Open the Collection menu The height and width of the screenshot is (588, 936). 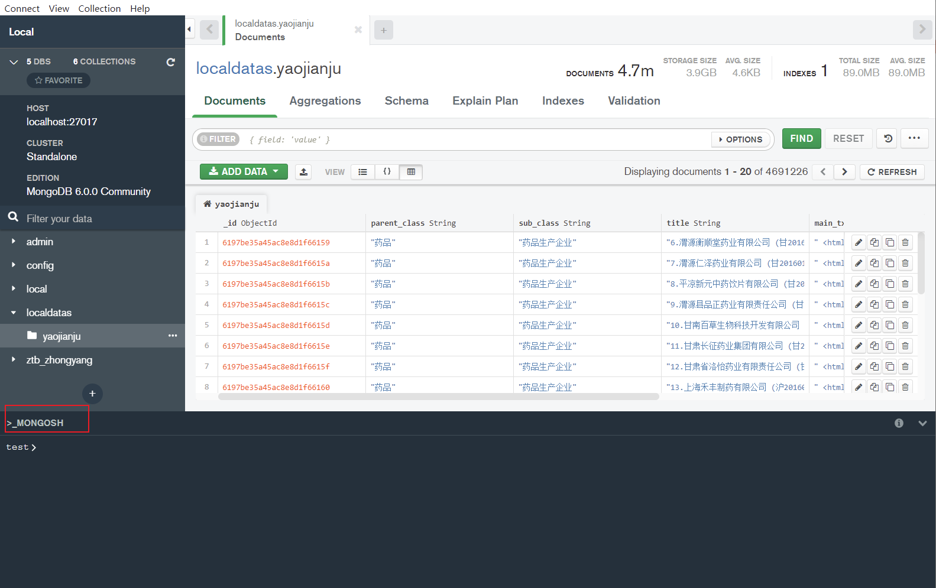[99, 8]
